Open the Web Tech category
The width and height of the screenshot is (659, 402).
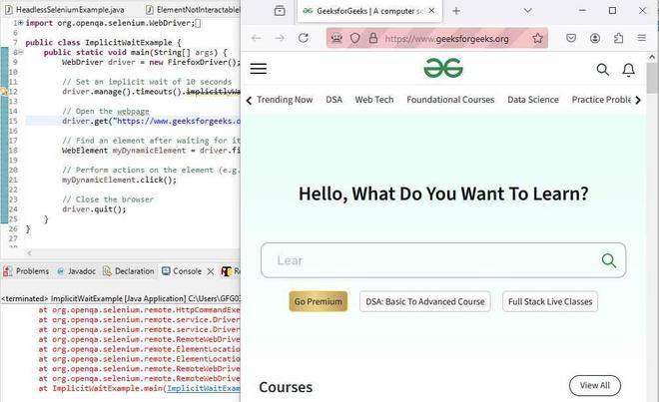tap(374, 100)
